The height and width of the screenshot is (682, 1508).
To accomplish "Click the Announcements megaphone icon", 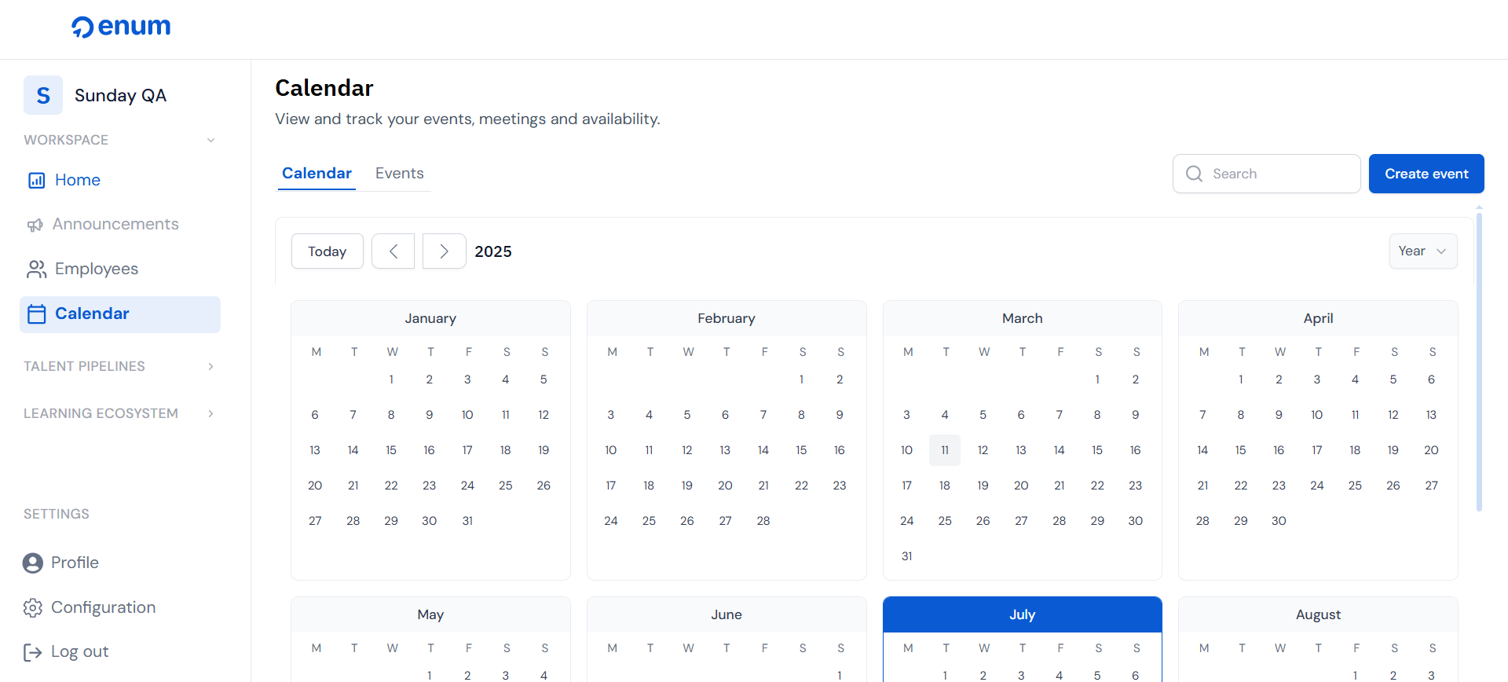I will pyautogui.click(x=35, y=225).
